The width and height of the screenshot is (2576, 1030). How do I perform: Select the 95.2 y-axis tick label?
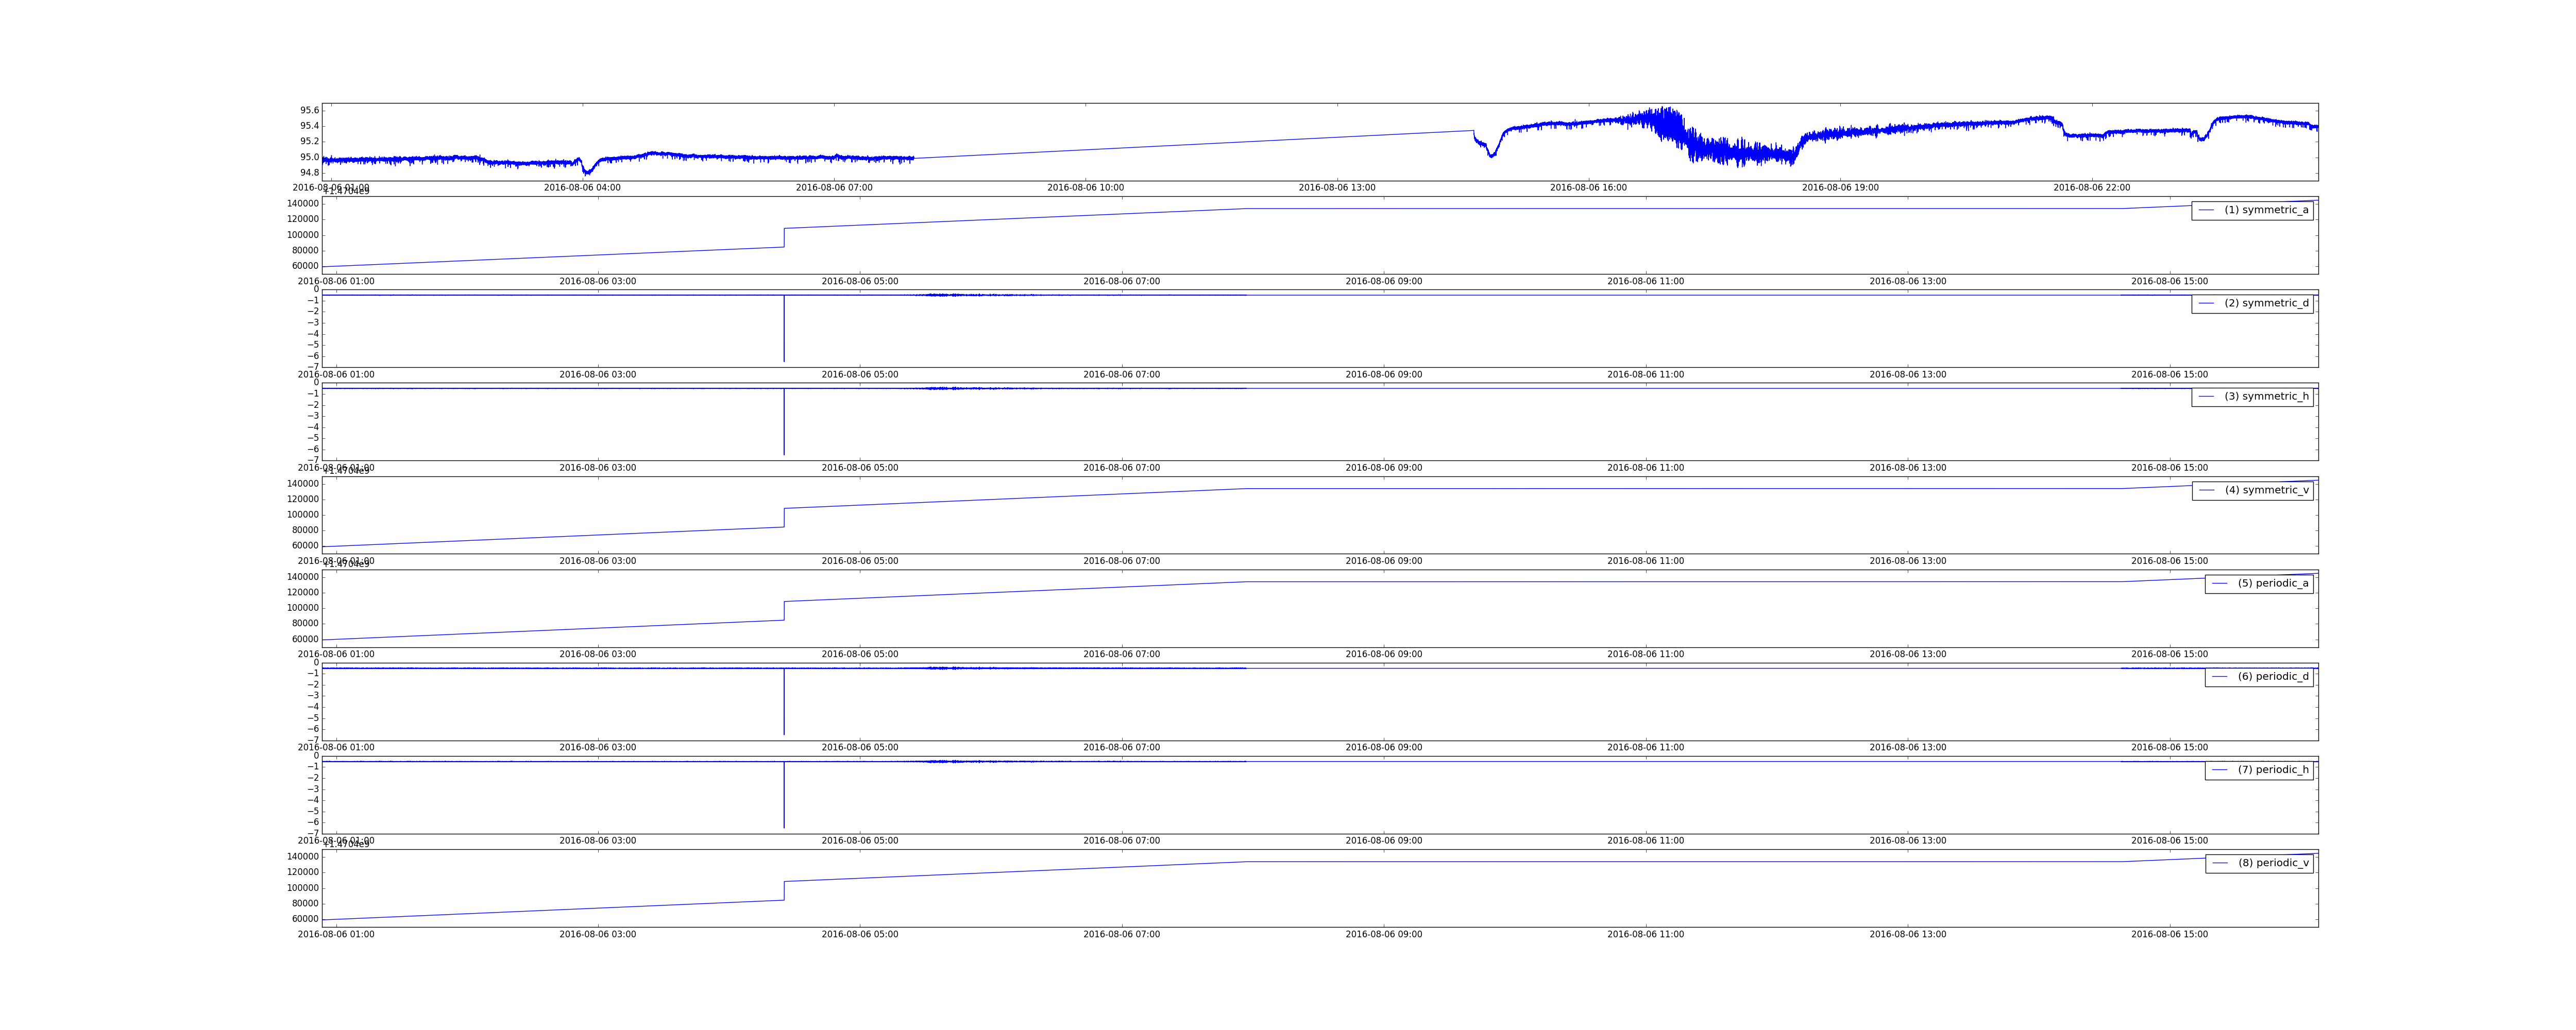point(309,141)
